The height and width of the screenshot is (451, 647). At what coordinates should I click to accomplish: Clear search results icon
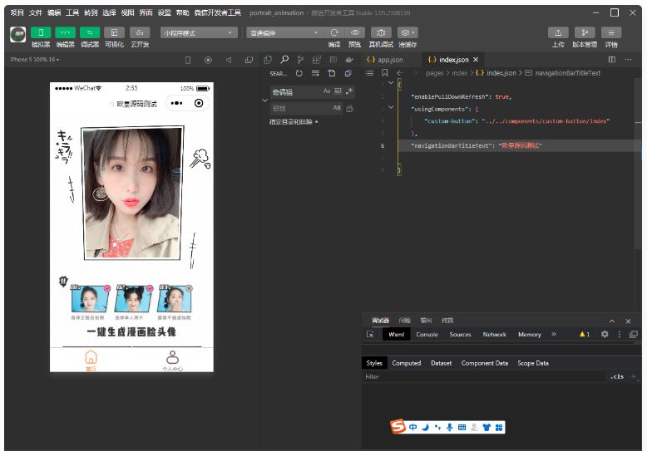[x=315, y=73]
